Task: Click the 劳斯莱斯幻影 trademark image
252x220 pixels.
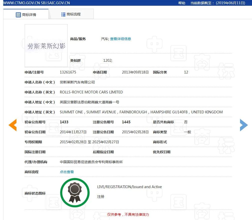Action: [46, 46]
